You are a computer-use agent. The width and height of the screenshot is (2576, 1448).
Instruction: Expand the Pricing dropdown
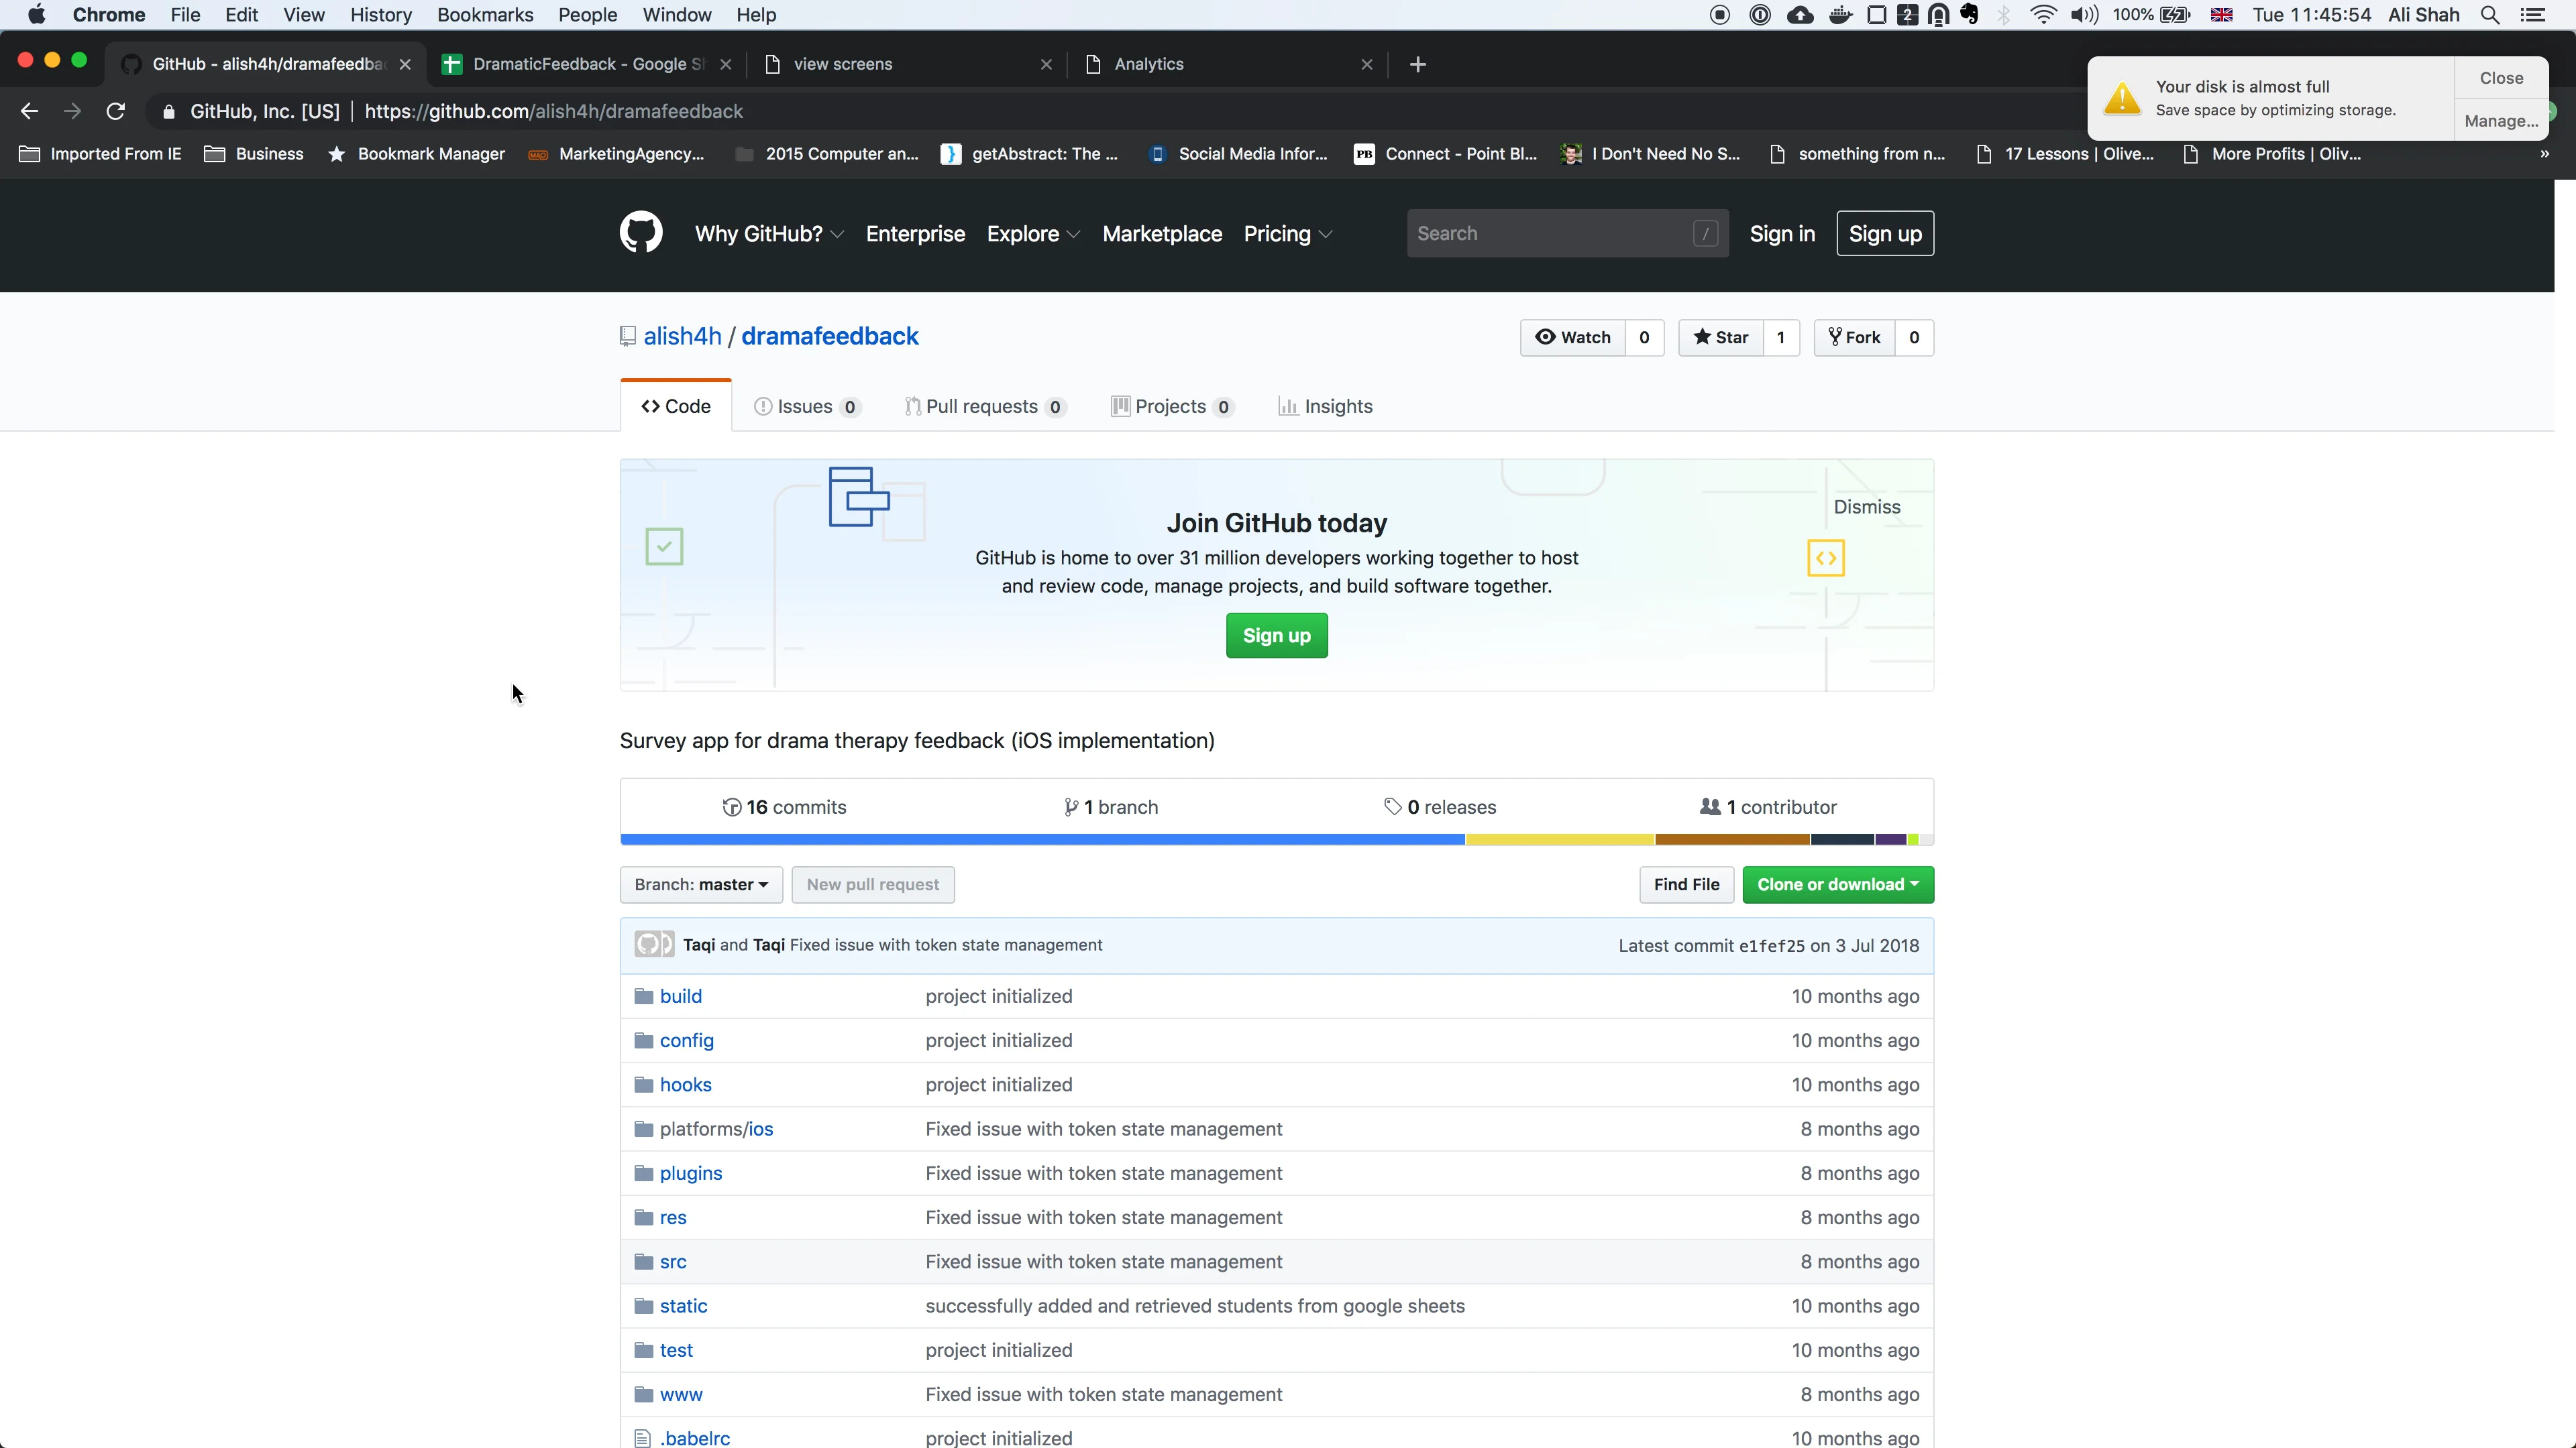pos(1288,234)
